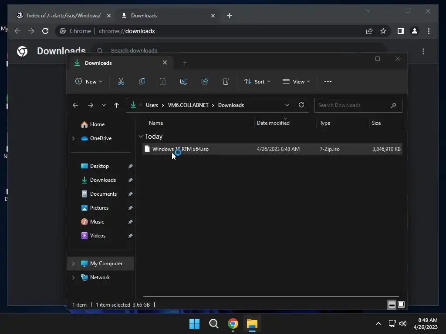Screen dimensions: 446x334
Task: Sort by Date modified column header
Action: click(x=273, y=123)
